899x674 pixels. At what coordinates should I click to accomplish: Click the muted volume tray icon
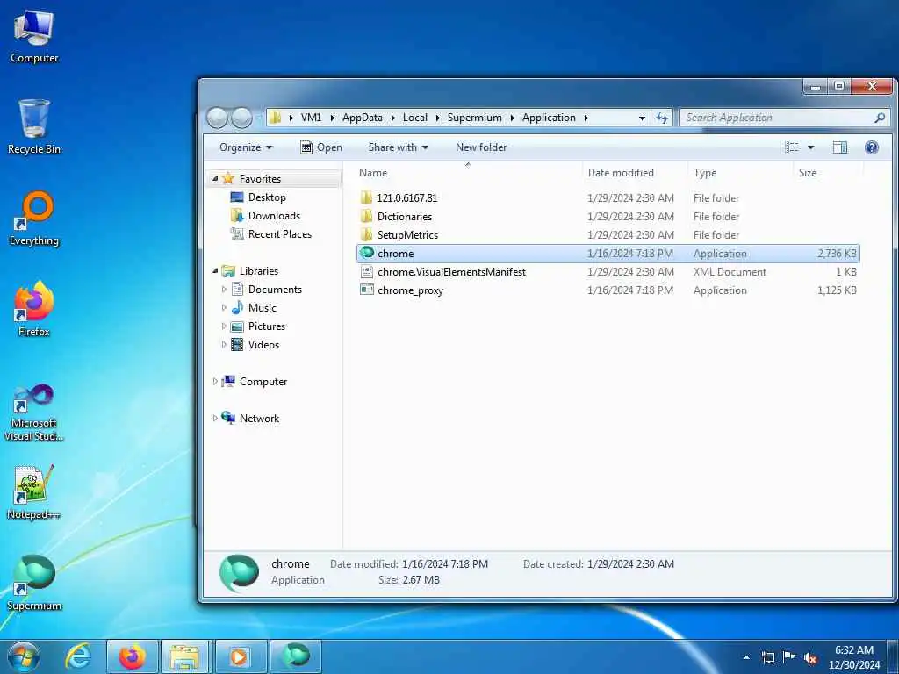tap(810, 657)
